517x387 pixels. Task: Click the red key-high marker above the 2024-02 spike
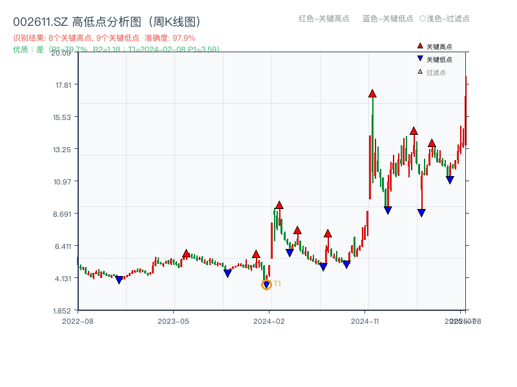(x=279, y=204)
